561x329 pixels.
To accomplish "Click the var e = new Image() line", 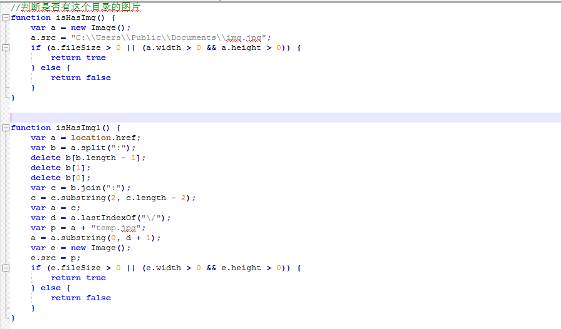I will (80, 248).
